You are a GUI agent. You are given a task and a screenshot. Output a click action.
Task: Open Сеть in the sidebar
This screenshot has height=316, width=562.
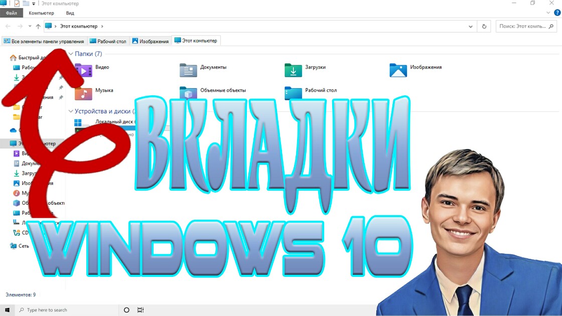click(20, 246)
